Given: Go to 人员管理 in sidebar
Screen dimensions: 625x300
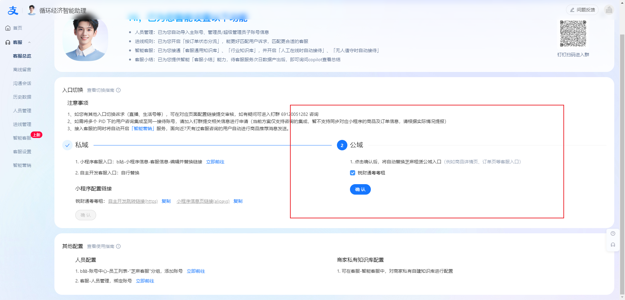Looking at the screenshot, I should tap(22, 111).
